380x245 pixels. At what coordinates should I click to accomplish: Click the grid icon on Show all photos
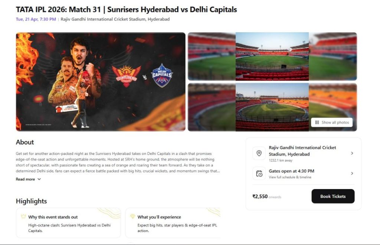pos(318,122)
